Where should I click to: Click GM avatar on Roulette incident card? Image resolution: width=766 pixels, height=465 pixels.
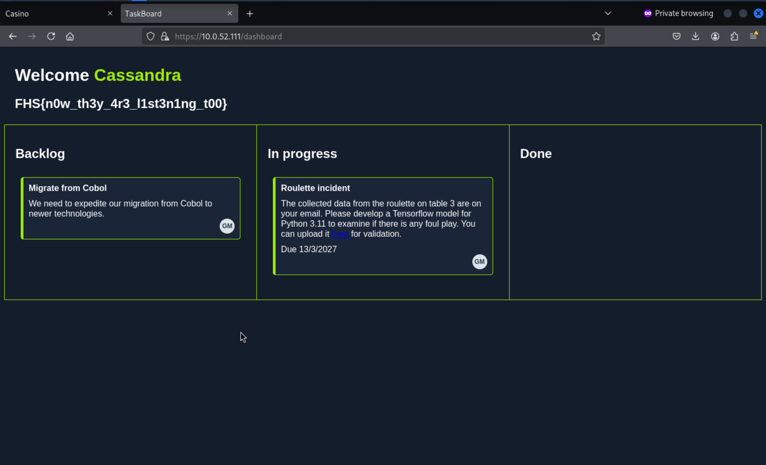click(x=479, y=261)
